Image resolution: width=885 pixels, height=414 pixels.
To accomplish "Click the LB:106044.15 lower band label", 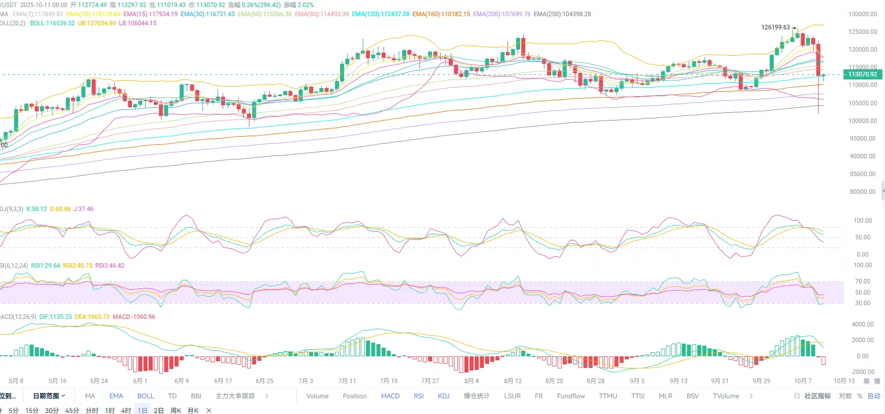I will (x=138, y=23).
